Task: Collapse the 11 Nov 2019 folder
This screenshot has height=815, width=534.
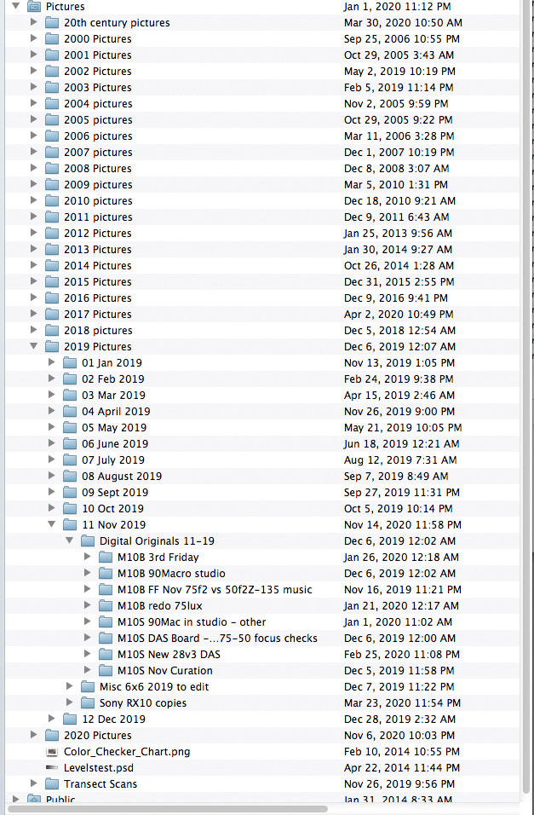Action: coord(52,525)
